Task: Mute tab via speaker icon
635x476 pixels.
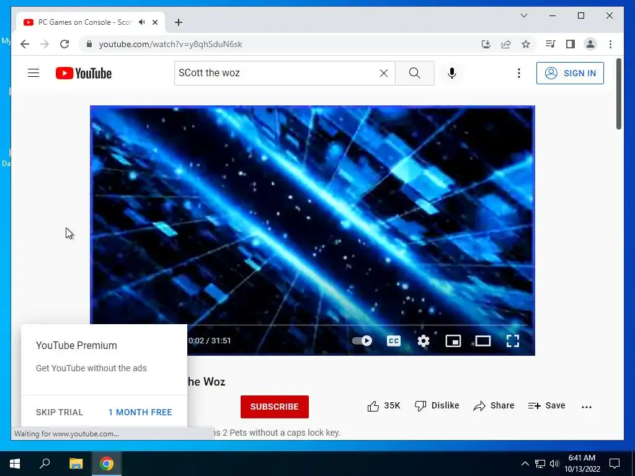Action: click(142, 22)
